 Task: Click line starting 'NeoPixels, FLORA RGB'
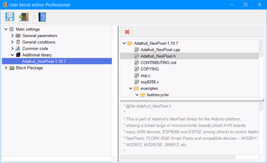click(191, 138)
